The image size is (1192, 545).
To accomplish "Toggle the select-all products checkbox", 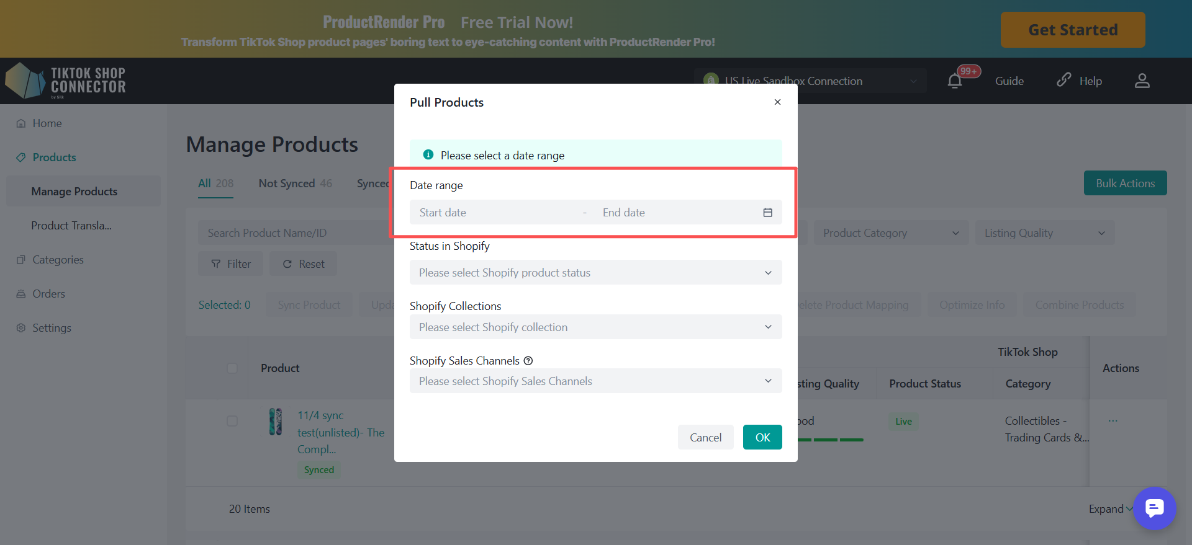I will coord(232,368).
